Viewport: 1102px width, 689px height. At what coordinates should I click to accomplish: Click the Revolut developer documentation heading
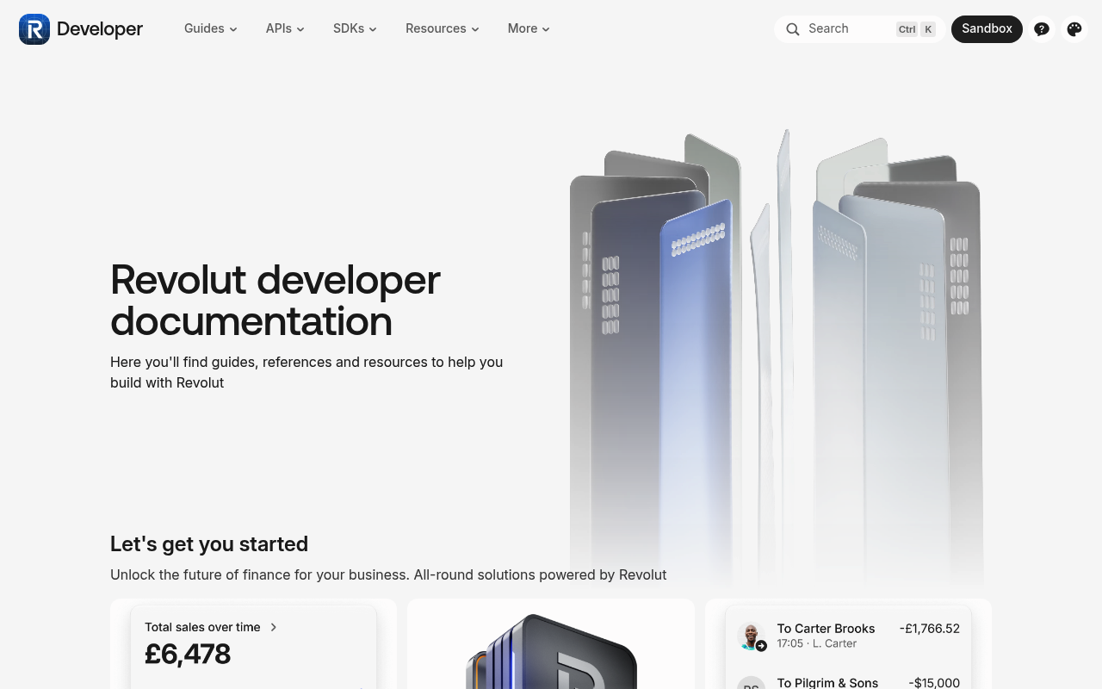tap(275, 300)
